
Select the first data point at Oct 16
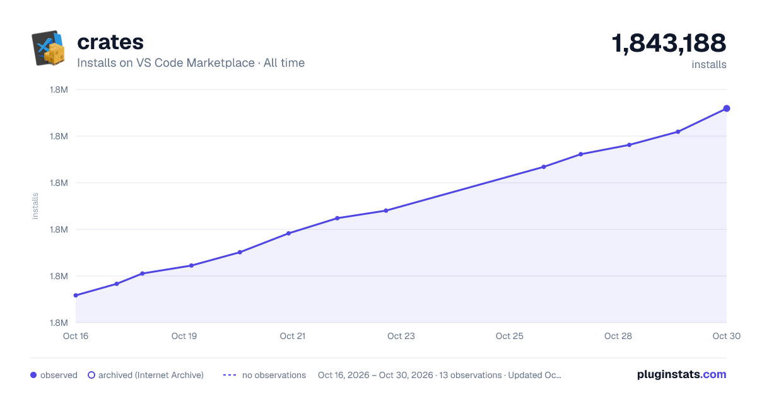click(x=76, y=295)
